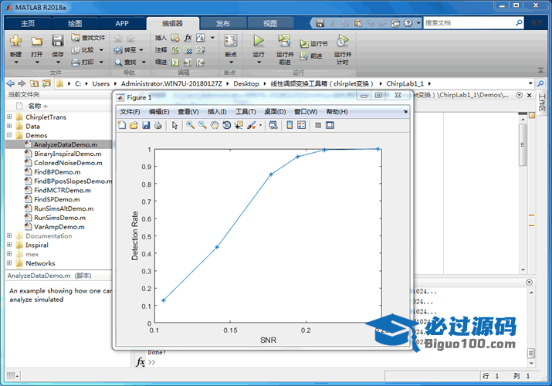Open File (文件) menu in Figure 1
Image resolution: width=552 pixels, height=386 pixels.
[x=130, y=111]
